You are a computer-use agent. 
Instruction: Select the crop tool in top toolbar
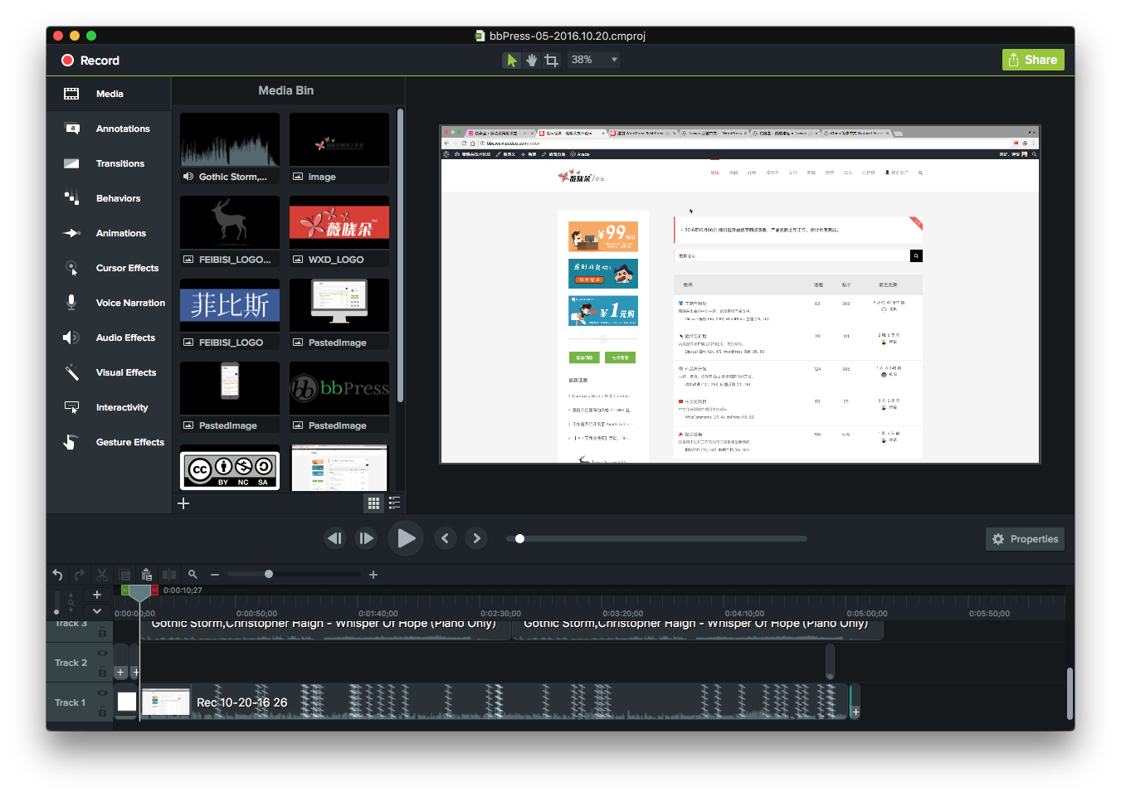551,61
